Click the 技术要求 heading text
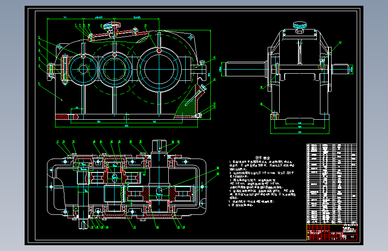 coord(263,158)
